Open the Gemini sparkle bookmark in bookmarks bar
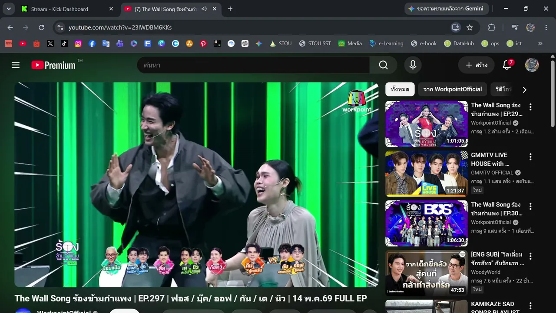Viewport: 556px width, 313px height. pyautogui.click(x=259, y=43)
